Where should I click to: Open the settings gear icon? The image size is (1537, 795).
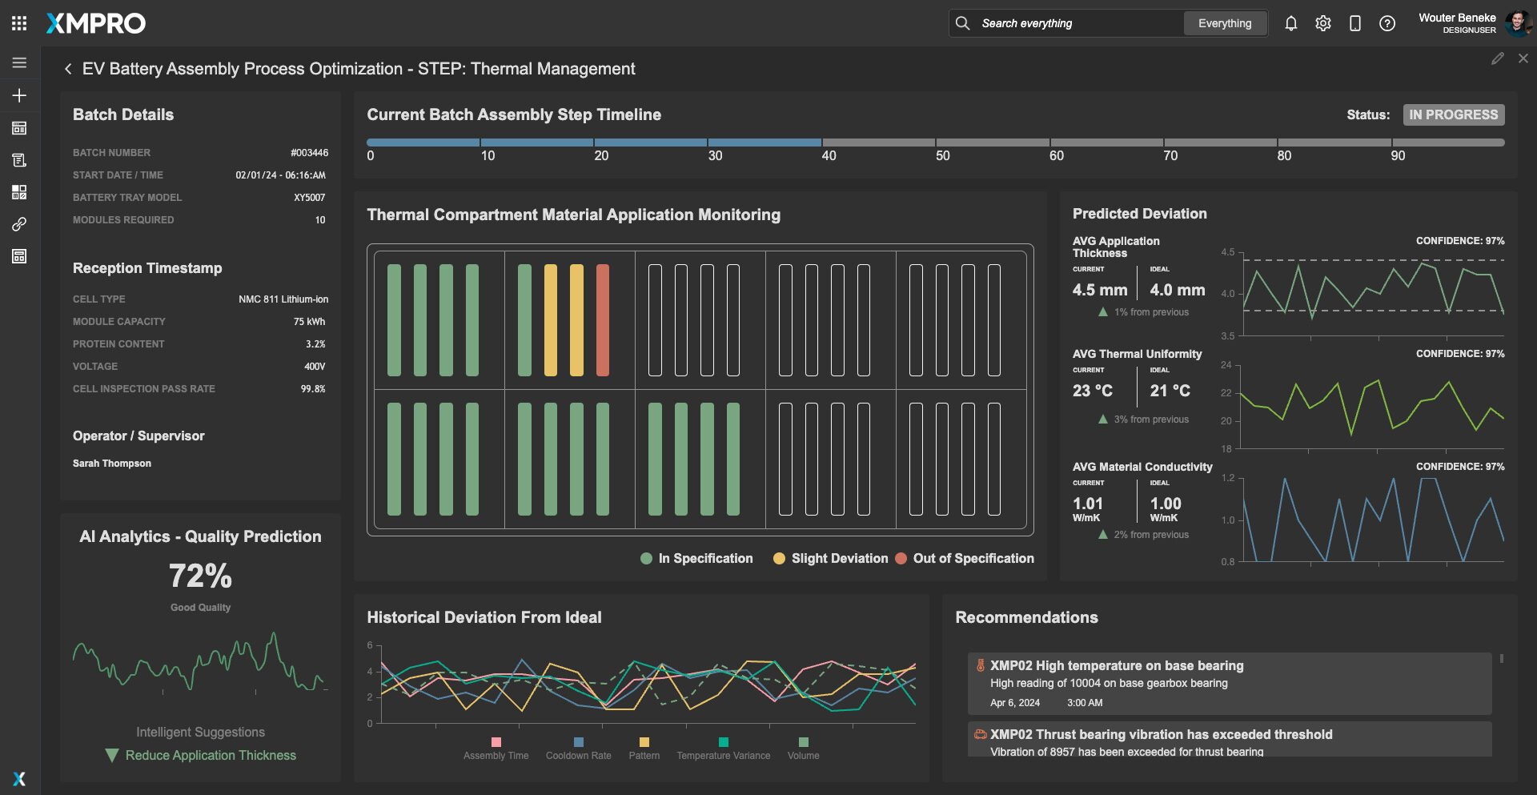point(1322,23)
